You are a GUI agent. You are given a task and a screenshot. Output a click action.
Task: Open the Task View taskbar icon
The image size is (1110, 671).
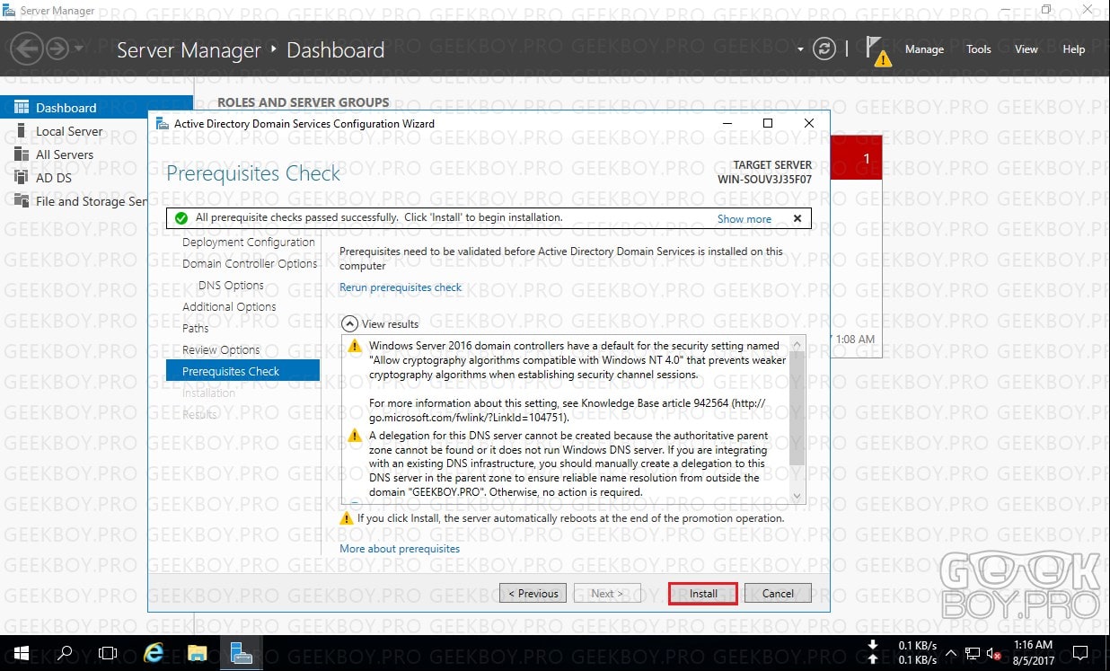coord(108,653)
